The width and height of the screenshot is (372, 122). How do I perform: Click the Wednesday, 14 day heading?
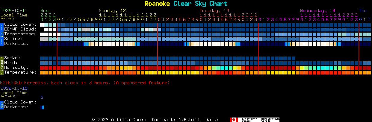click(318, 10)
